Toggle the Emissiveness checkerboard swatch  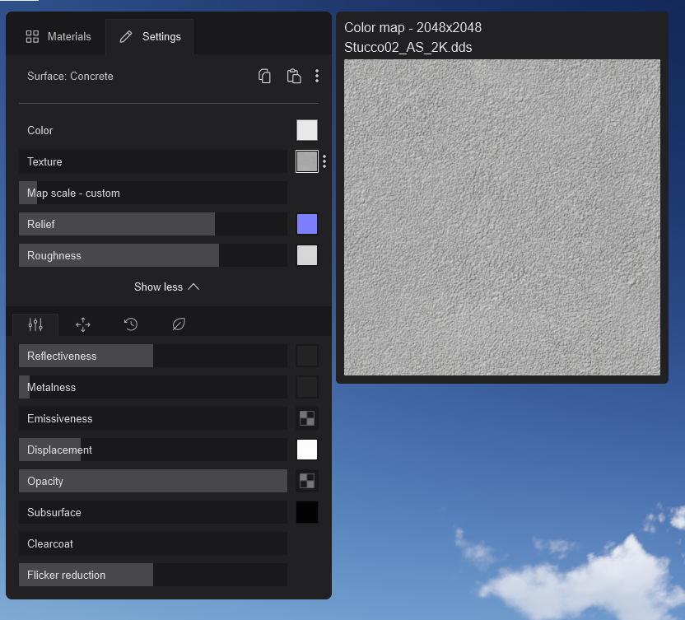pyautogui.click(x=306, y=418)
